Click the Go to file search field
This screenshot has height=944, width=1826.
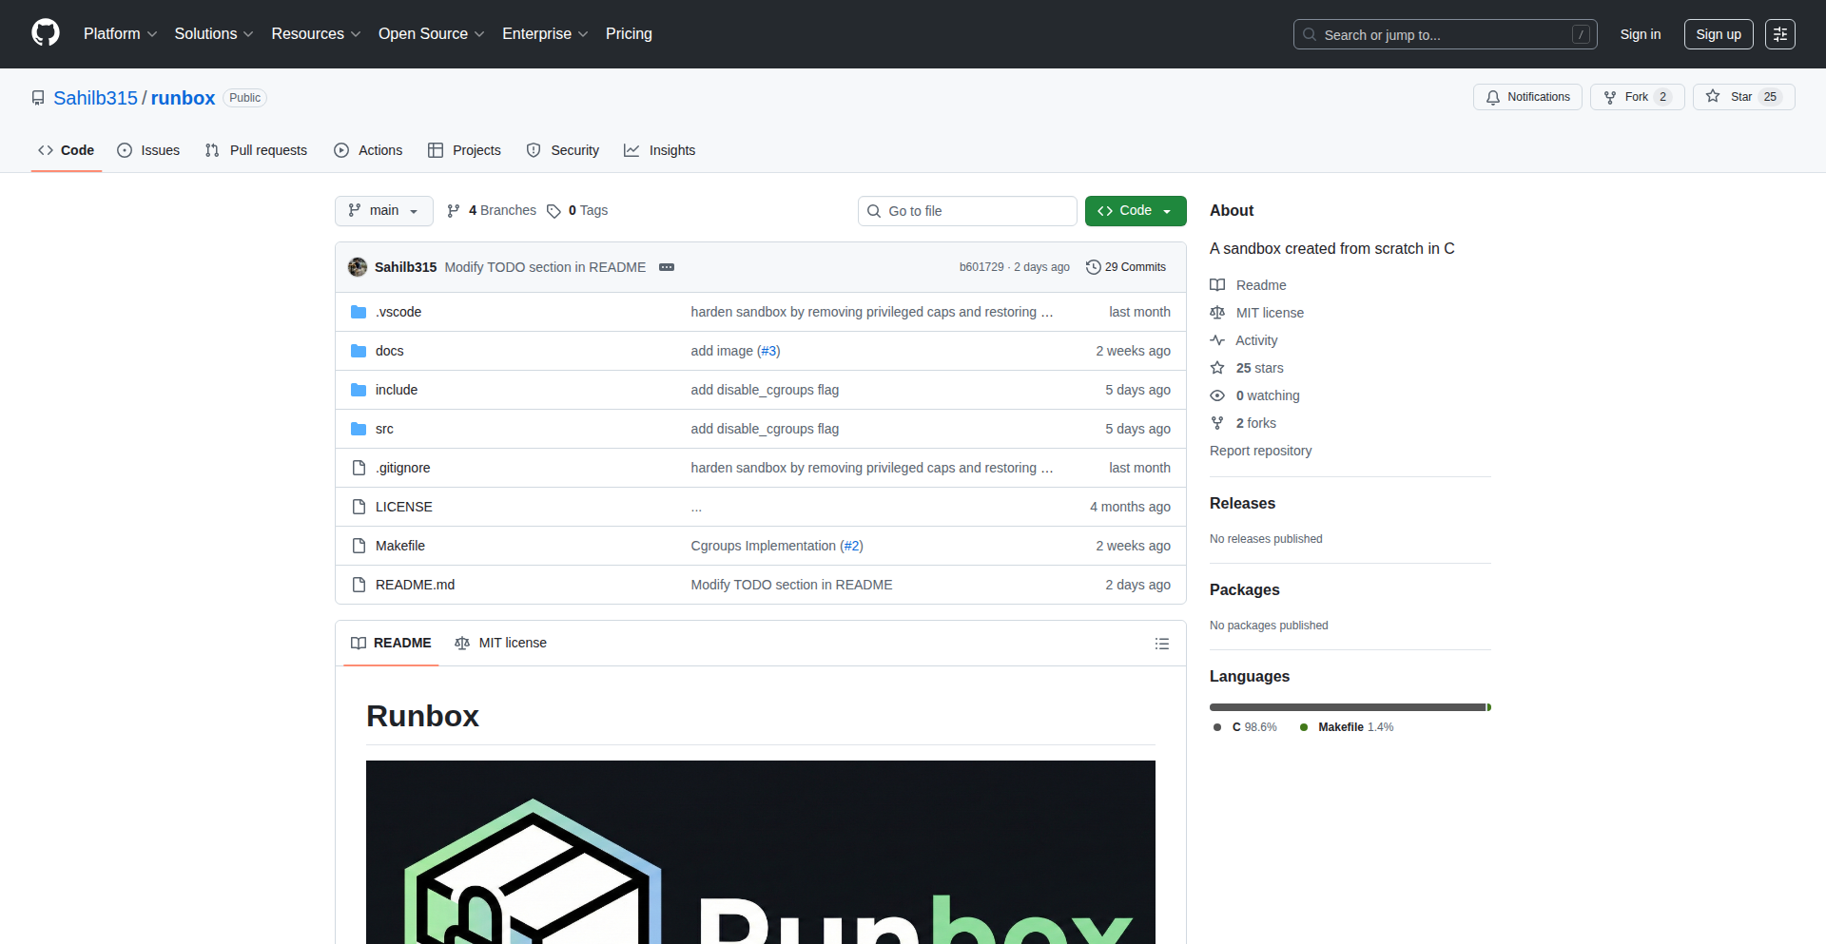pyautogui.click(x=967, y=210)
